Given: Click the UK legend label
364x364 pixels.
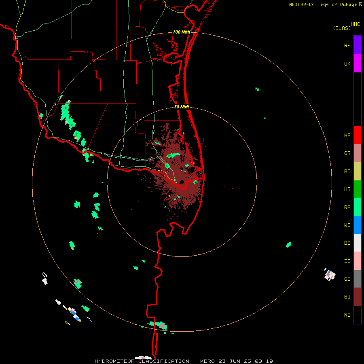Looking at the screenshot, I should 347,63.
